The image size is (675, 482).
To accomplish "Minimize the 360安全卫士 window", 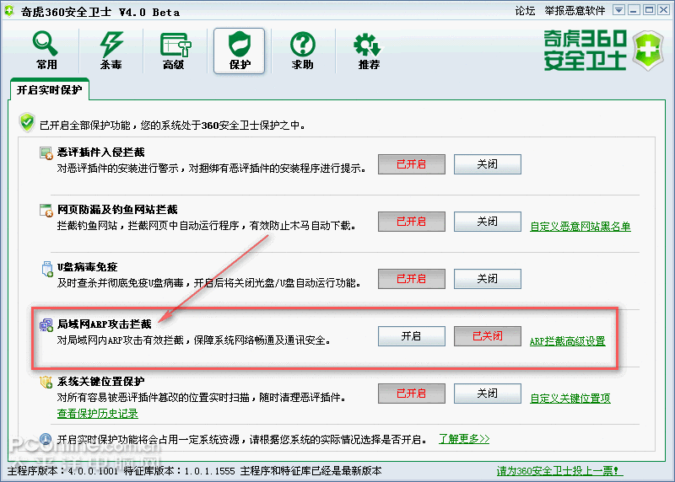I will tap(634, 10).
